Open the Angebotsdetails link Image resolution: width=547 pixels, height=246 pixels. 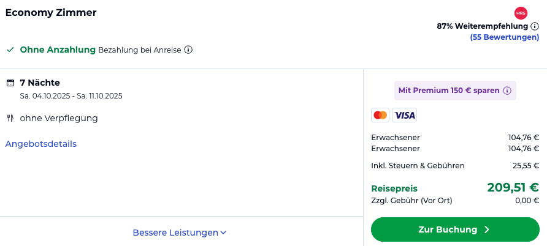[41, 144]
